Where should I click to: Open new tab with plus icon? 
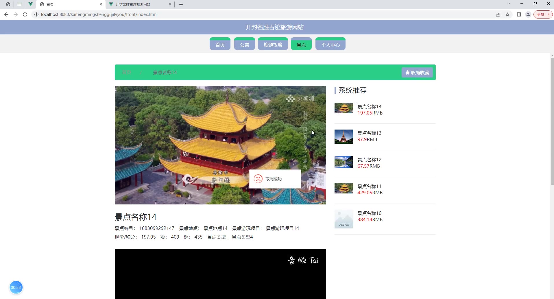click(181, 4)
